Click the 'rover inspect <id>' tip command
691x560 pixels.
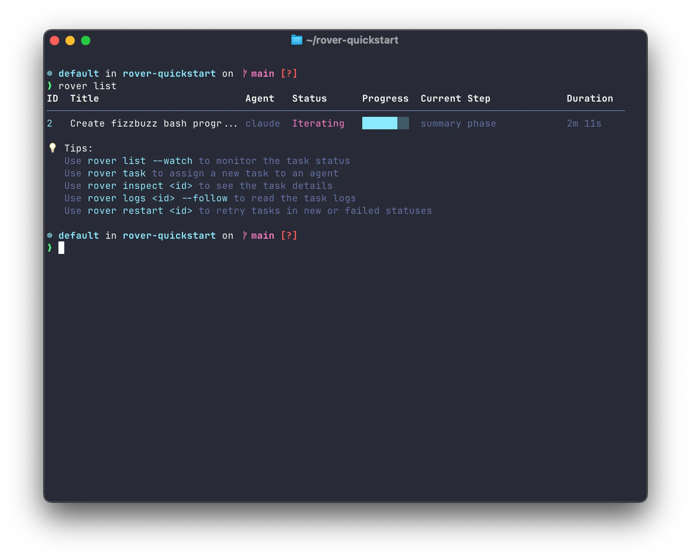140,186
